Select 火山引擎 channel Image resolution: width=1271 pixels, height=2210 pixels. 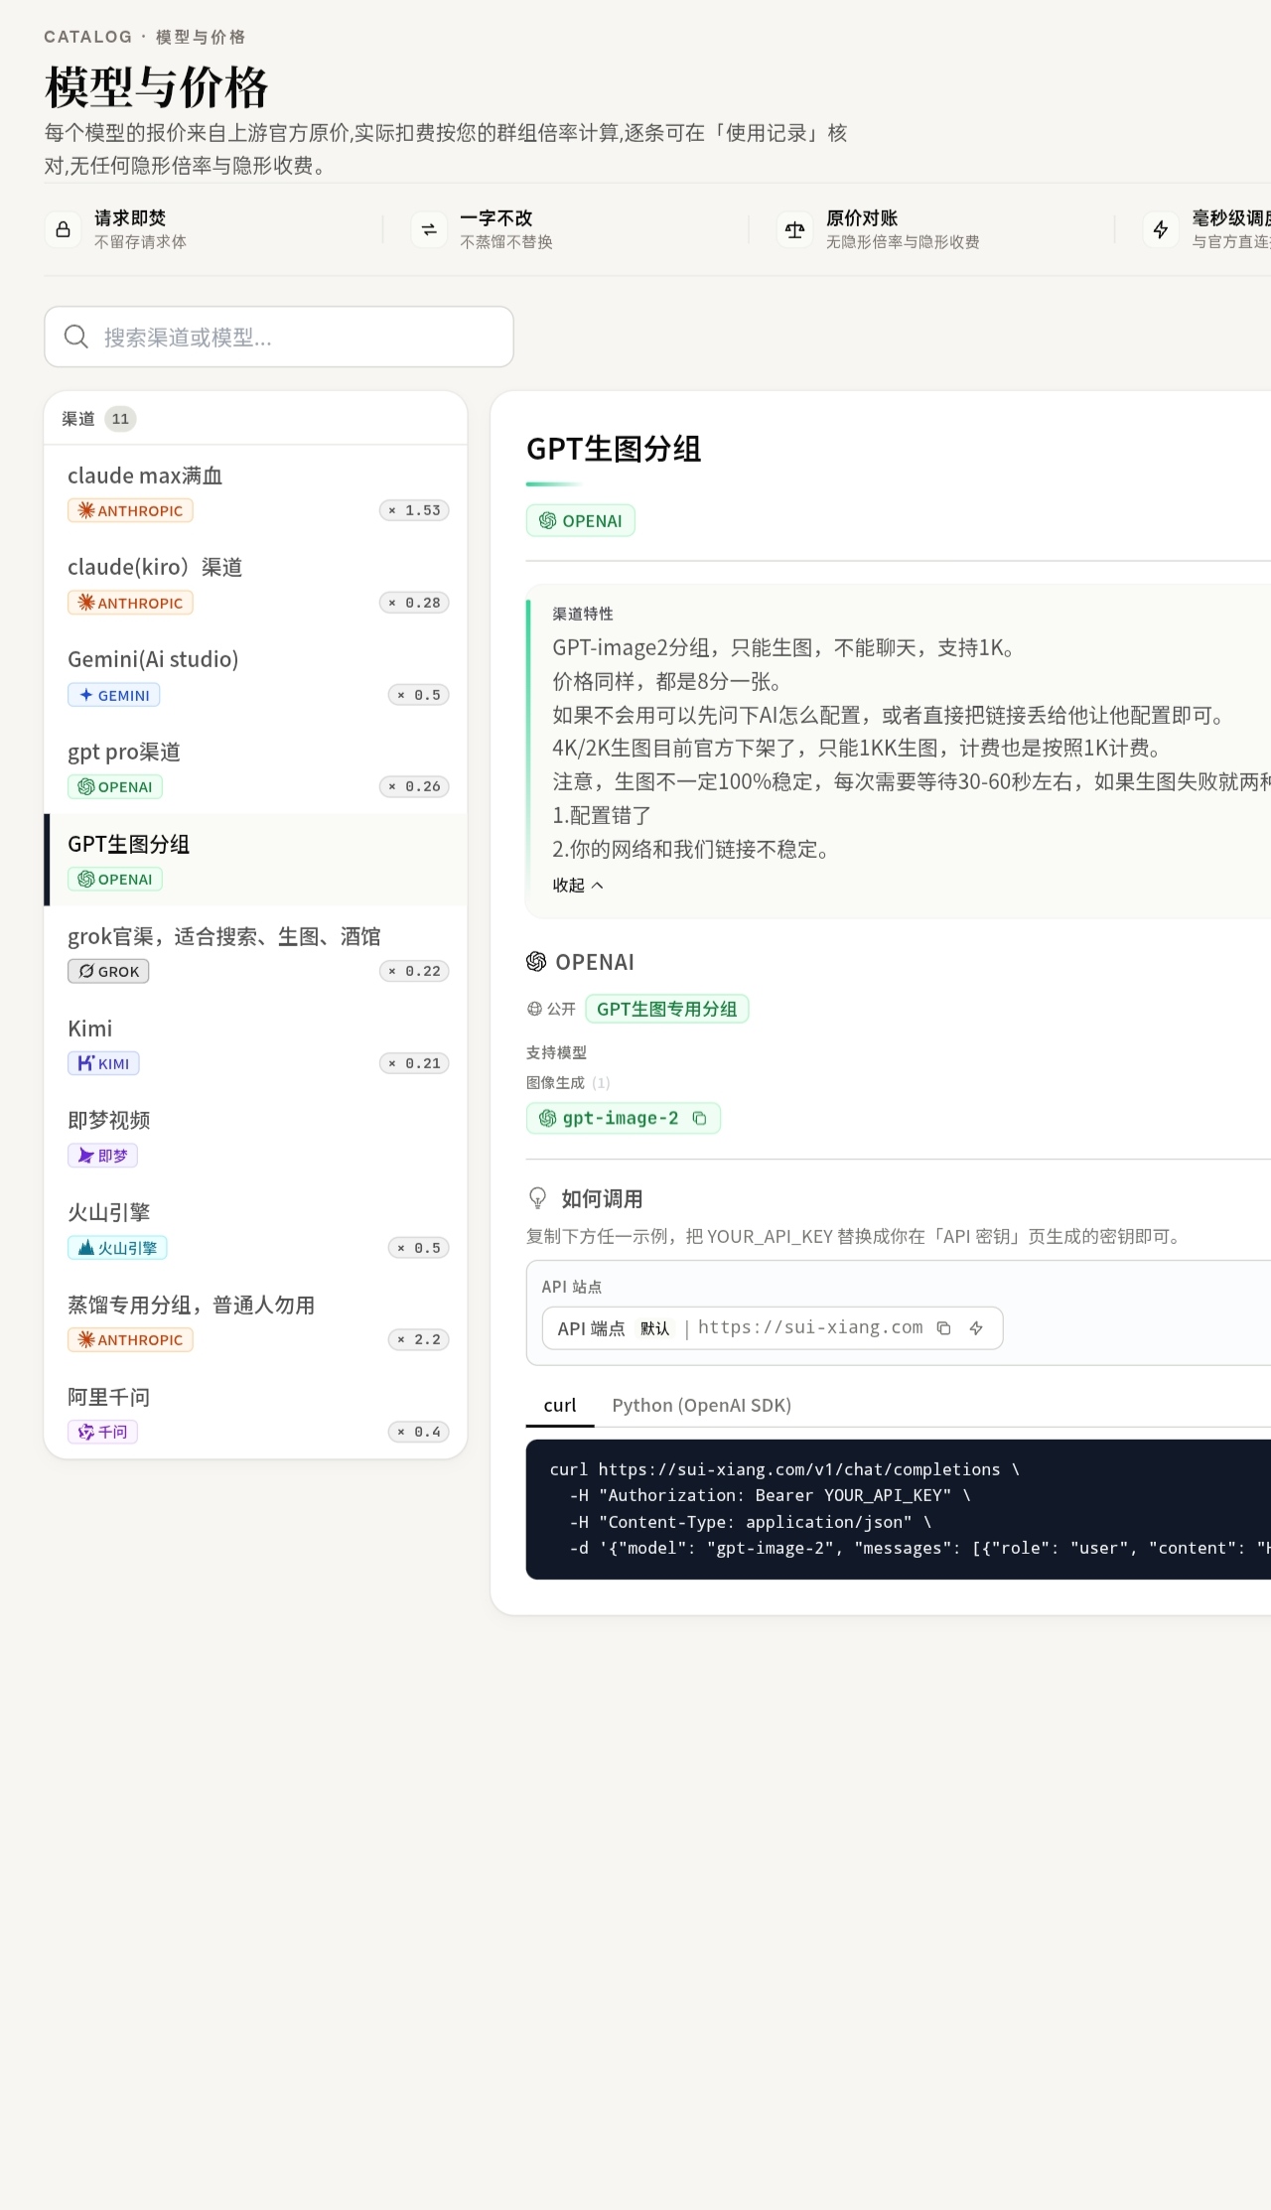[x=256, y=1229]
